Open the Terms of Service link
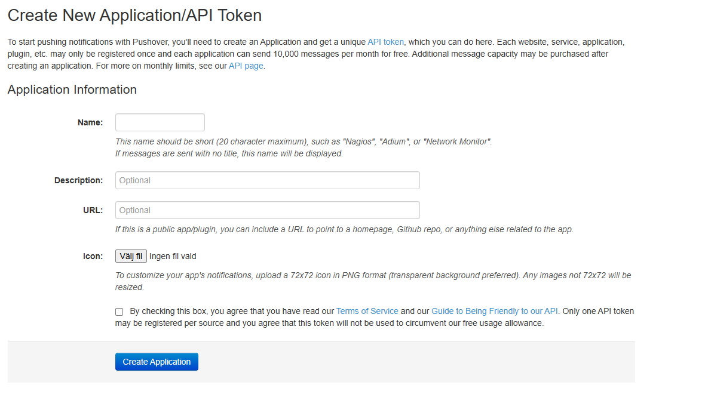The height and width of the screenshot is (419, 708). [367, 311]
